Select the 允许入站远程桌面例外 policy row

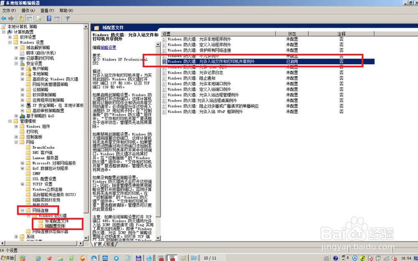click(x=268, y=100)
